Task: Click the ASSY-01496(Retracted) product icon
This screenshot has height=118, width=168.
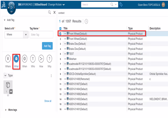Action: click(x=67, y=79)
